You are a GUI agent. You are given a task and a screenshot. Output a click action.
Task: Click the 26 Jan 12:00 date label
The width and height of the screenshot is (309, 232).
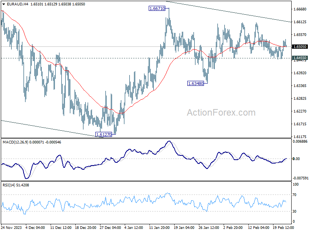(x=209, y=227)
